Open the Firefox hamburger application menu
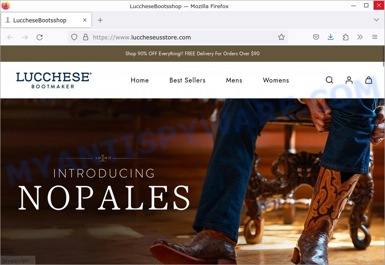This screenshot has width=385, height=265. [375, 37]
